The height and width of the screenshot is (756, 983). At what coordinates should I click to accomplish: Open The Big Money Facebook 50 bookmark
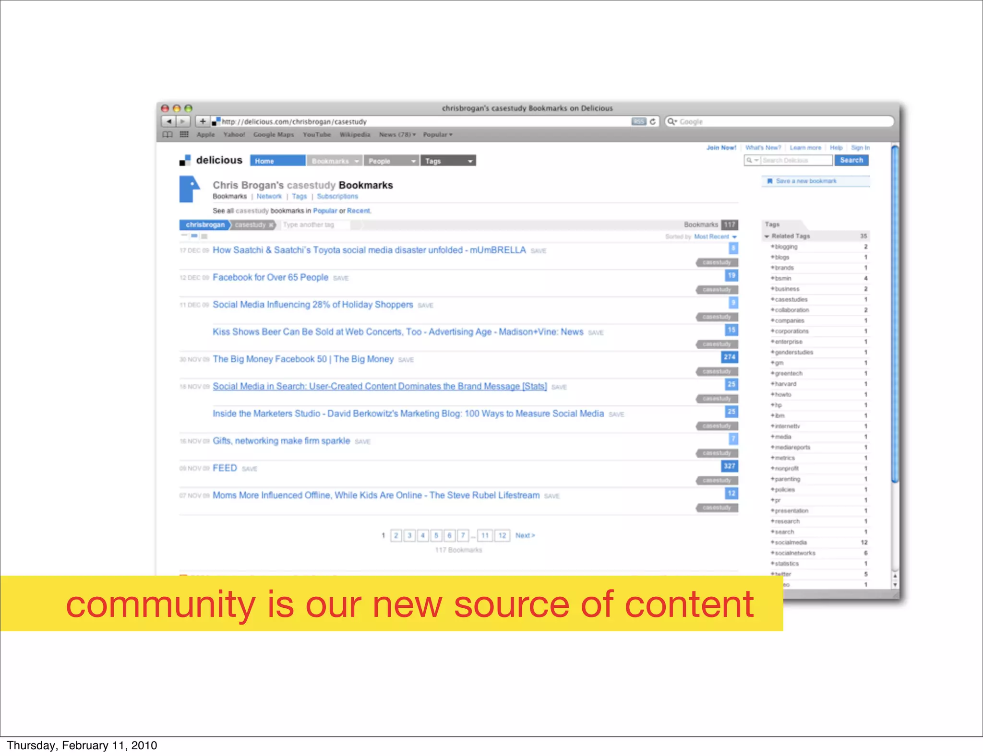(303, 359)
